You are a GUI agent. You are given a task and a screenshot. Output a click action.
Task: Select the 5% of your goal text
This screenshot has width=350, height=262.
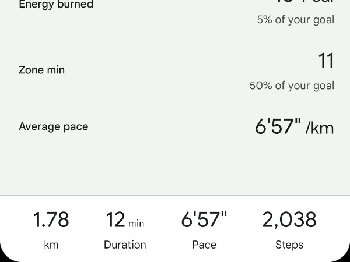coord(296,20)
